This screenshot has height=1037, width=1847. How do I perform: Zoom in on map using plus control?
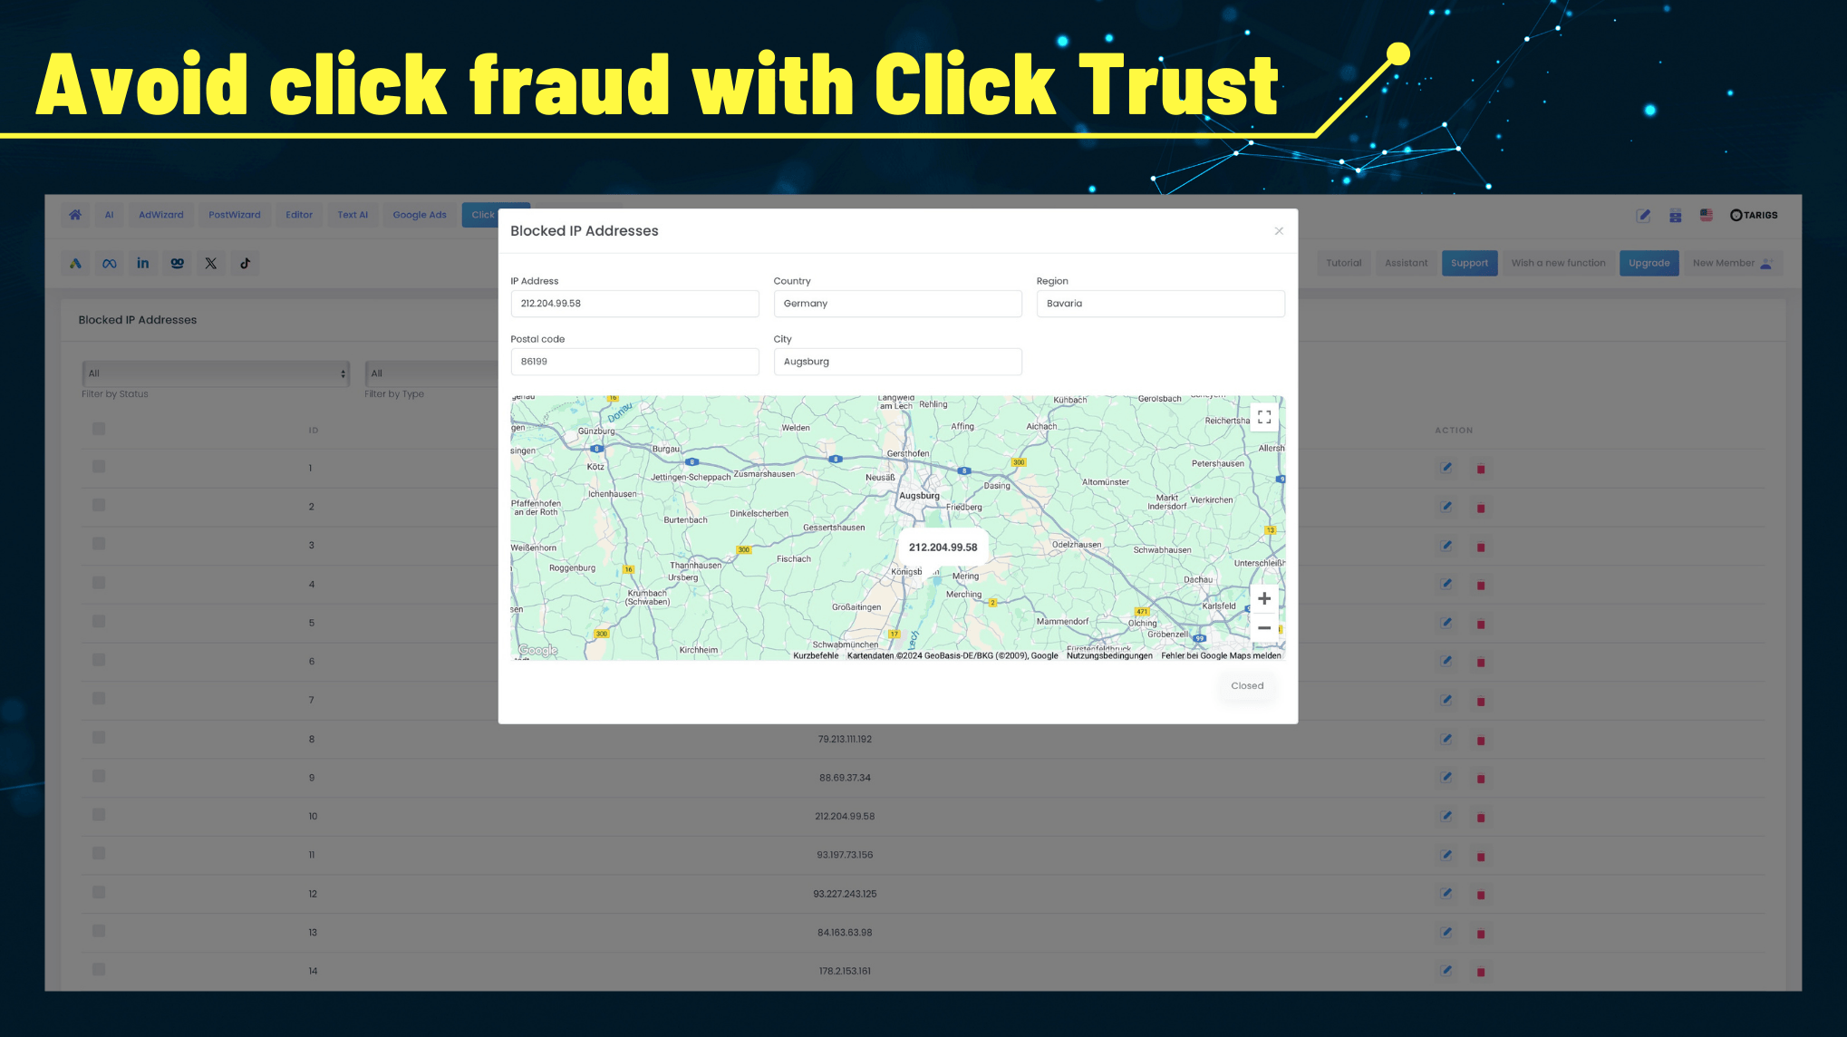click(1263, 598)
